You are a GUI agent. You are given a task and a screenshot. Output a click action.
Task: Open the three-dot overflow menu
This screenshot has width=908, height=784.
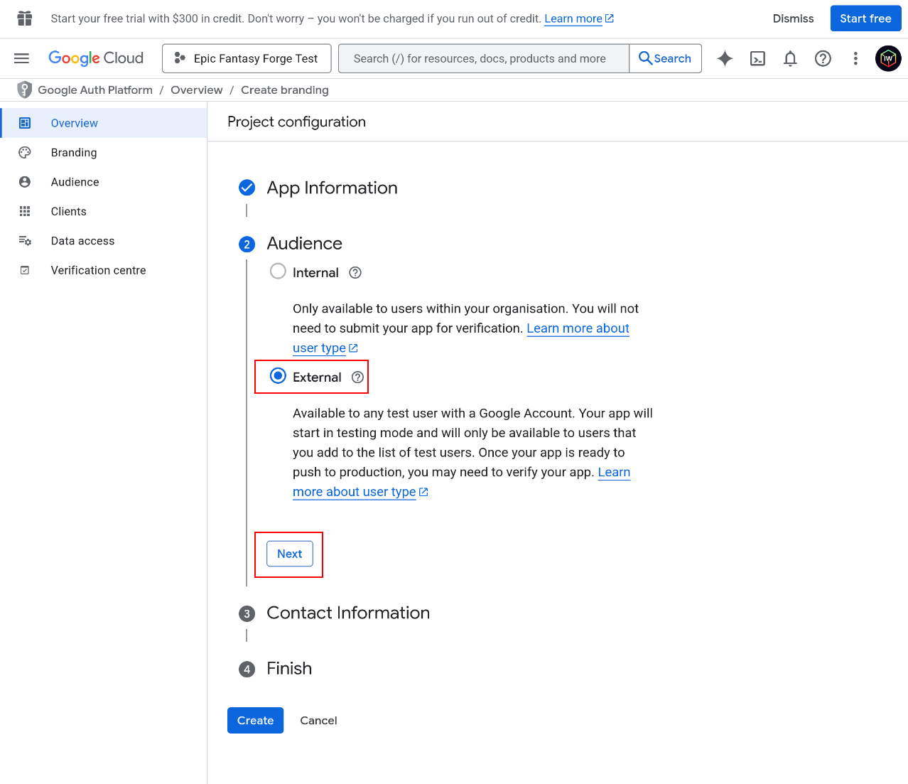tap(855, 58)
